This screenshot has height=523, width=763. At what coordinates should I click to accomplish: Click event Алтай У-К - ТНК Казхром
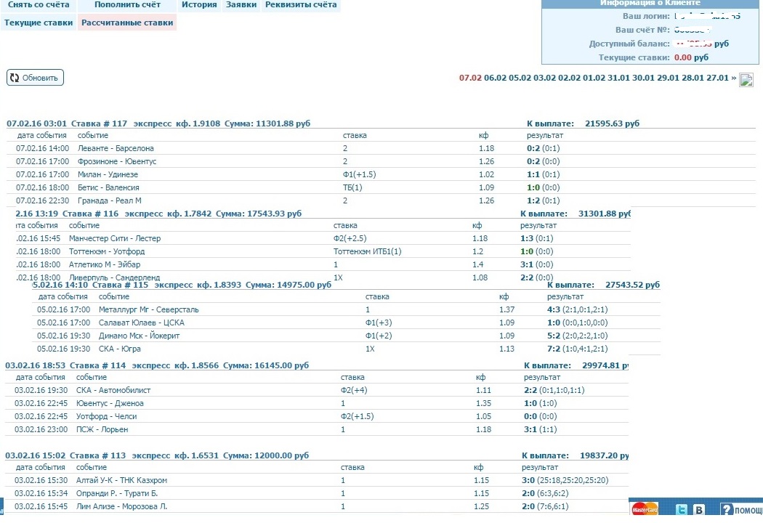[x=121, y=480]
